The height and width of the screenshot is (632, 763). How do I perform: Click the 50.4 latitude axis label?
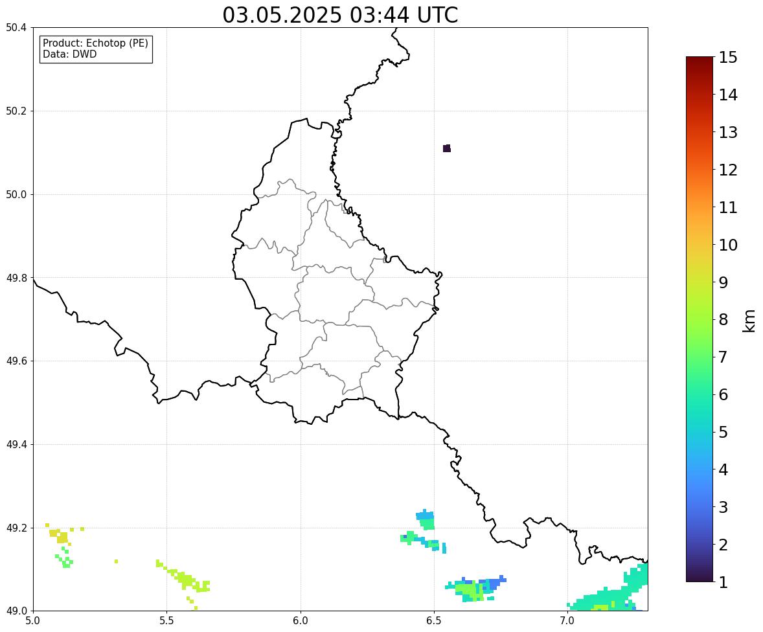tap(16, 28)
